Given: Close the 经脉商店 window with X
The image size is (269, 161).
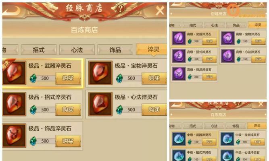Looking at the screenshot, I should (x=160, y=10).
